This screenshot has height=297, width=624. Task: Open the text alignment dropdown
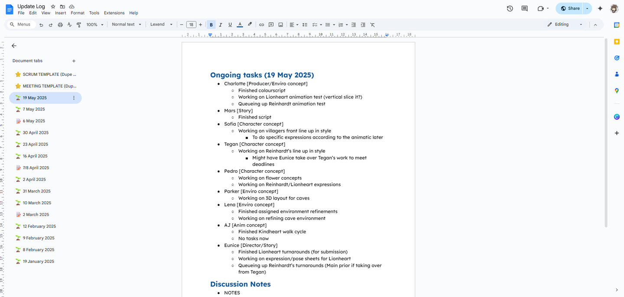click(294, 25)
